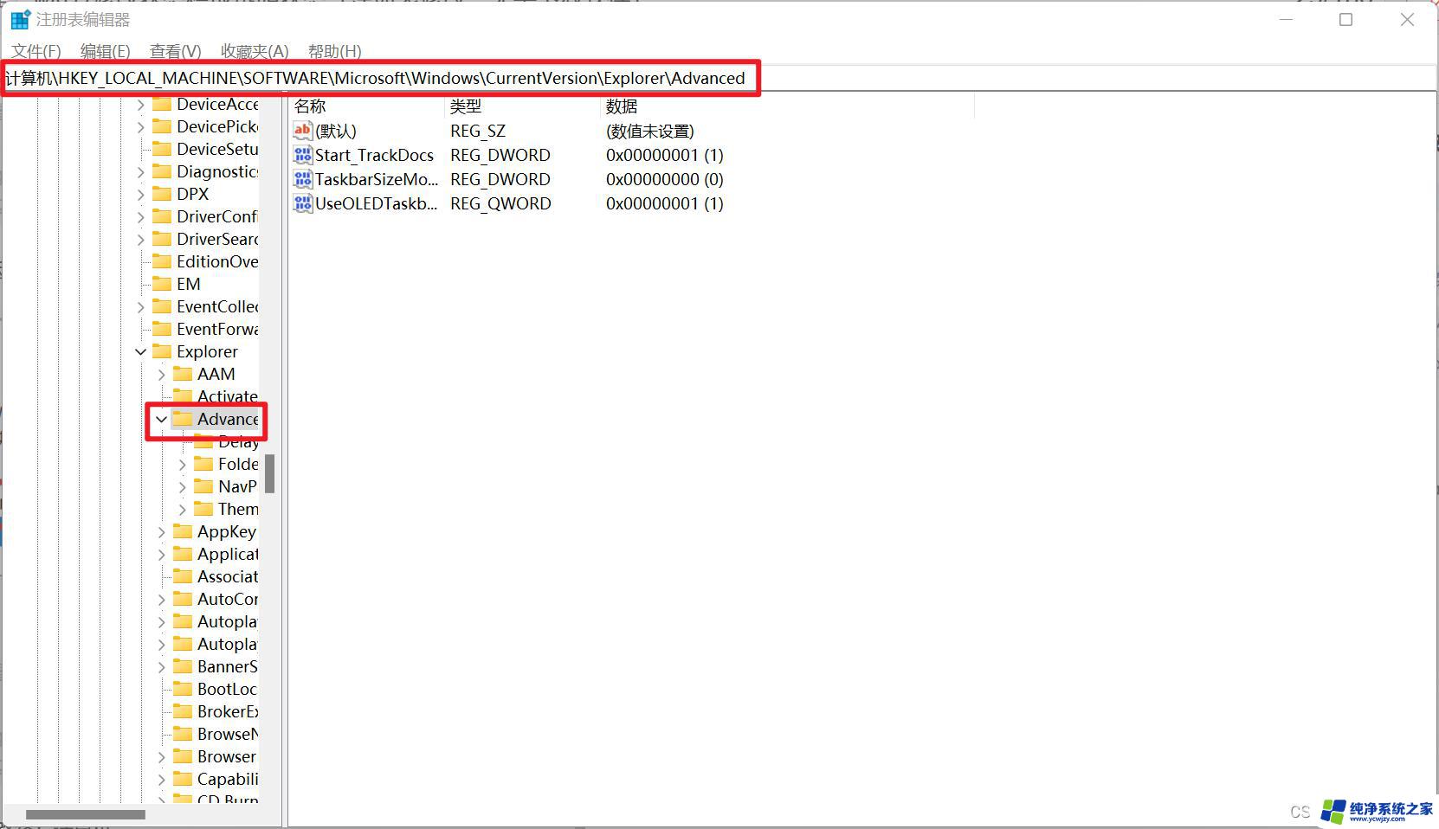Select the AAM folder icon
This screenshot has height=829, width=1439.
pyautogui.click(x=183, y=374)
